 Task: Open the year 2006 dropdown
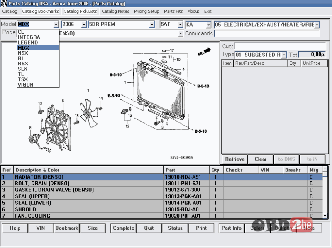tap(84, 25)
